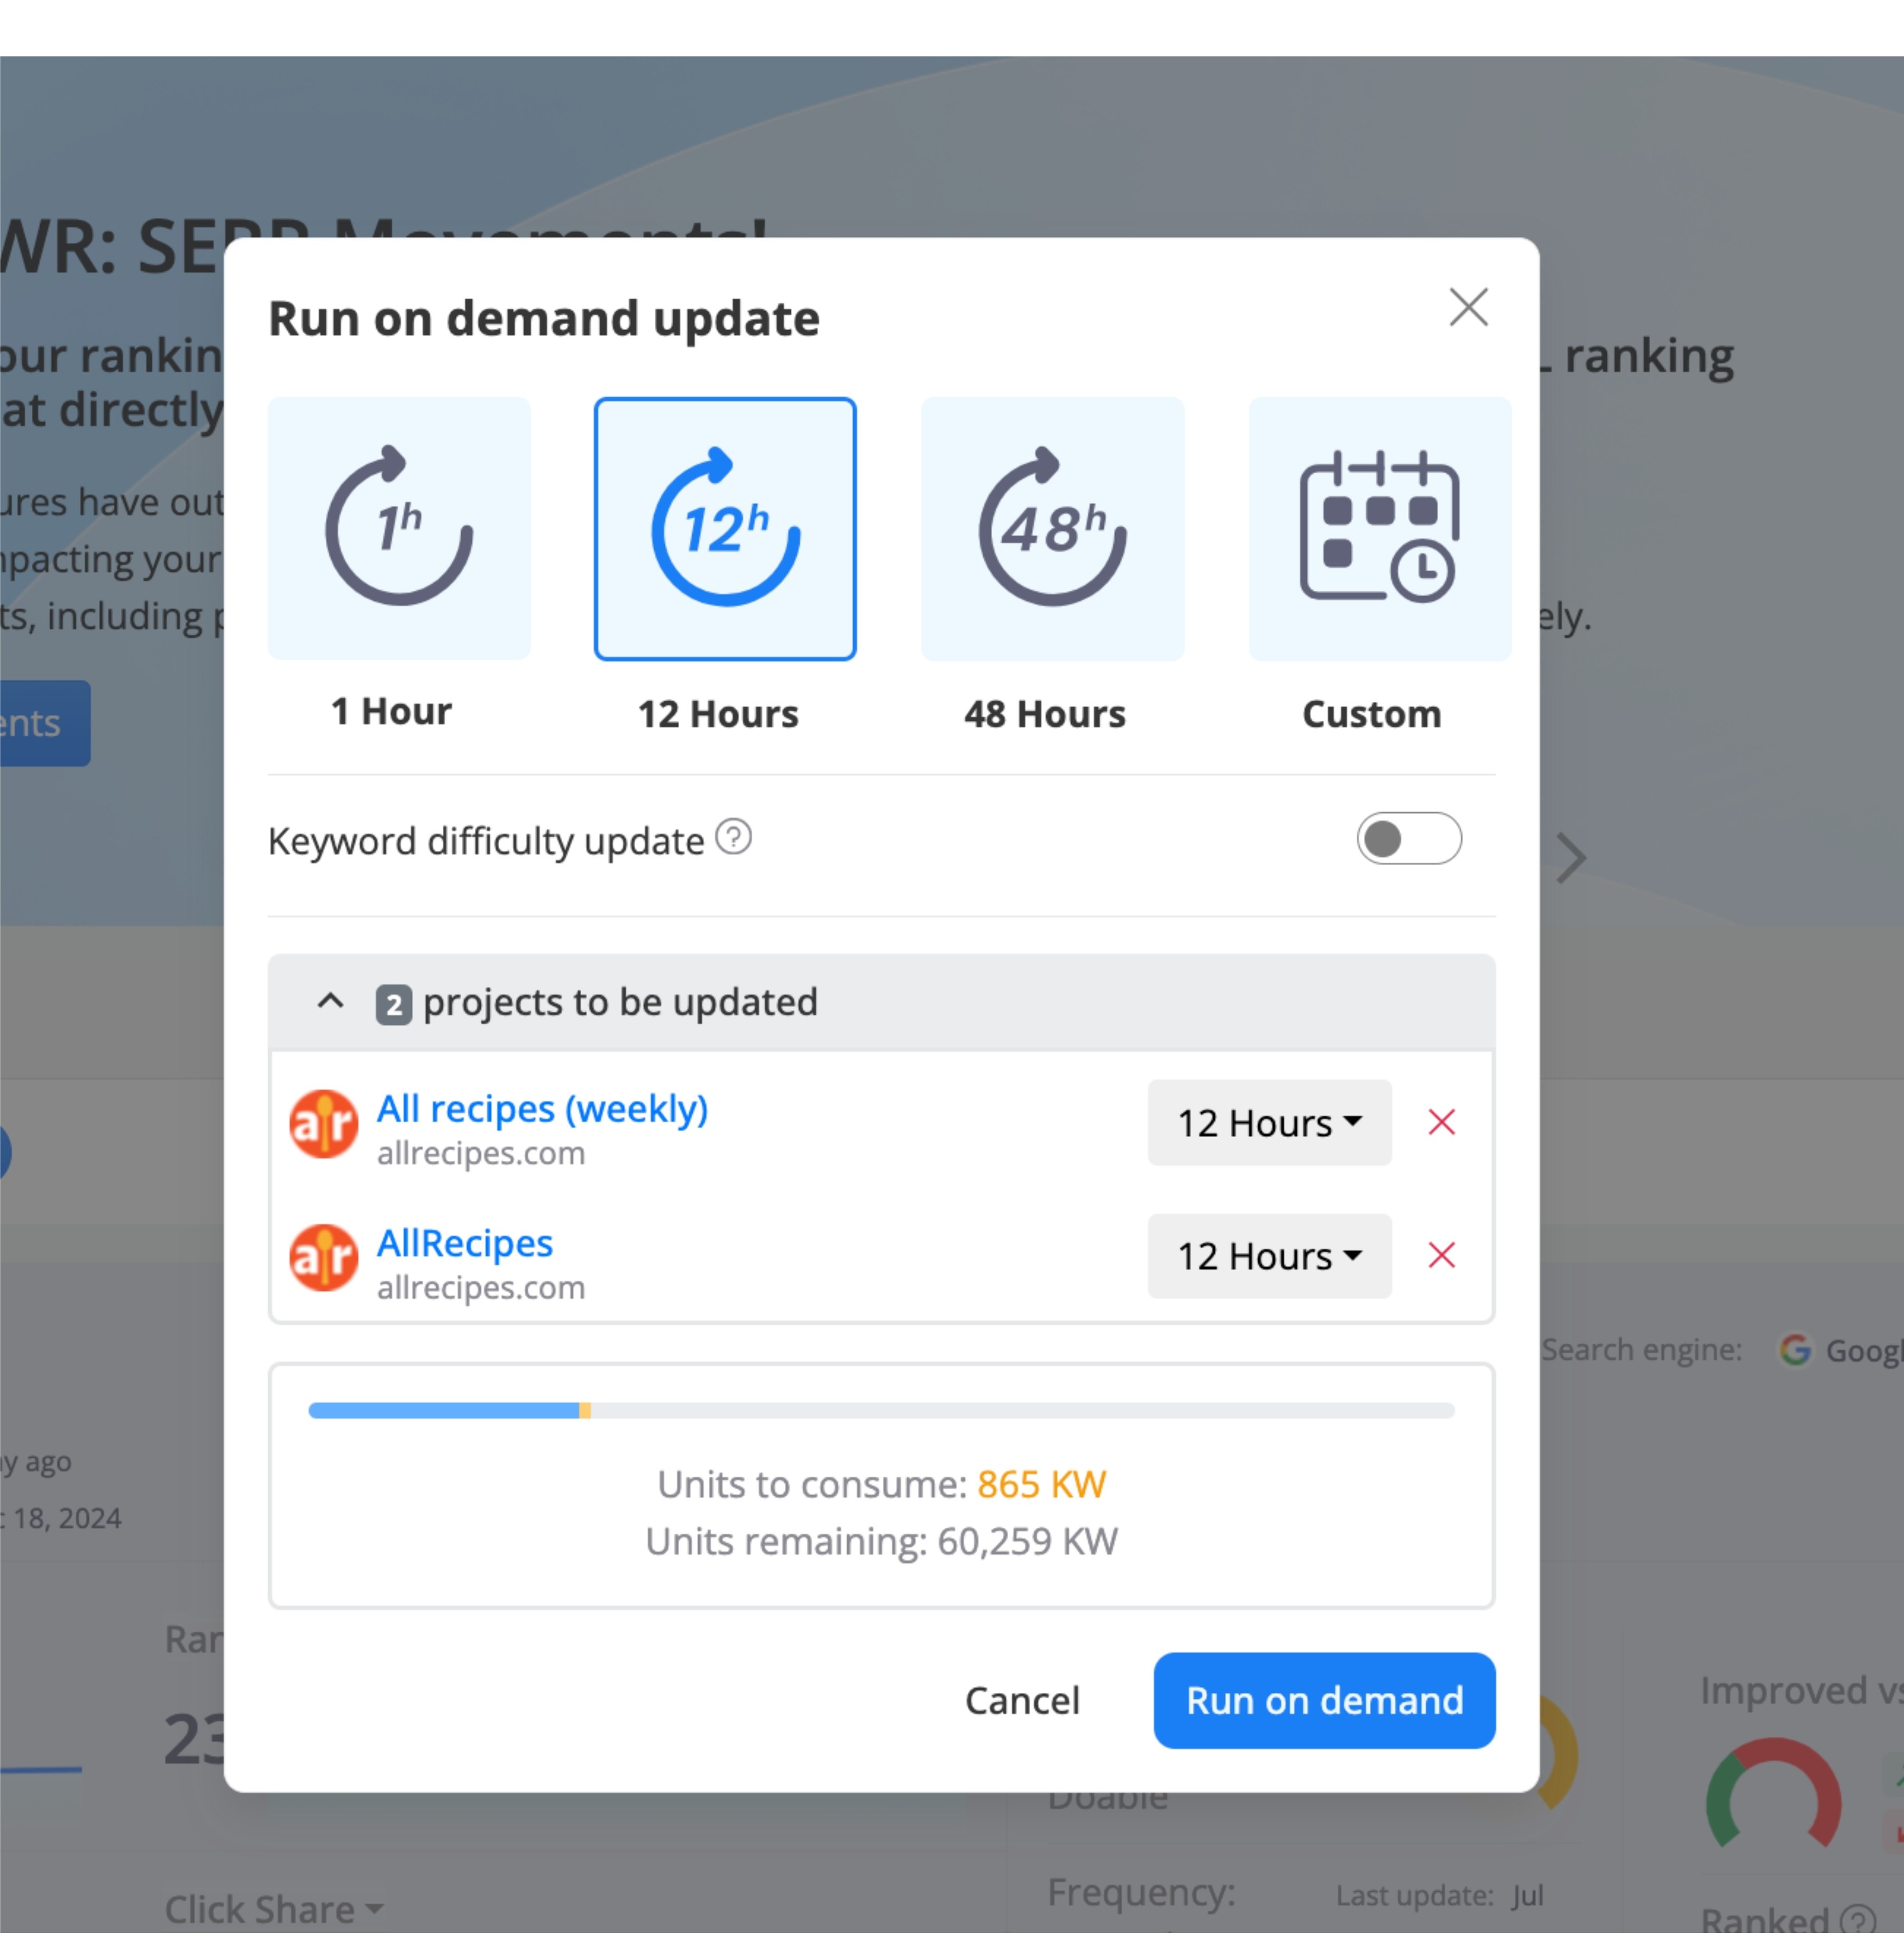Open the AllRecipes project link

(x=465, y=1243)
